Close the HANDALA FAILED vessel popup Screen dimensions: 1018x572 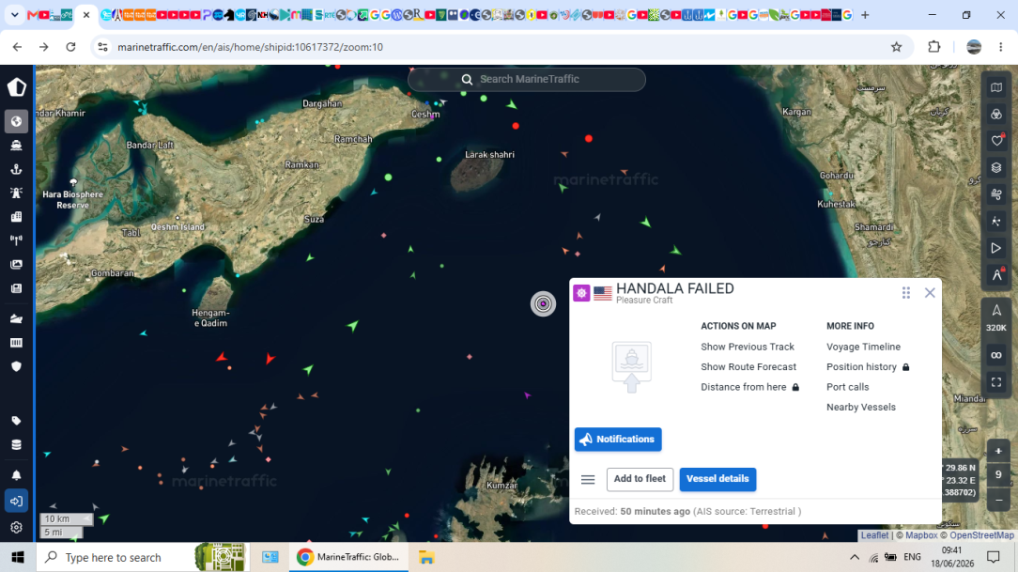(930, 293)
